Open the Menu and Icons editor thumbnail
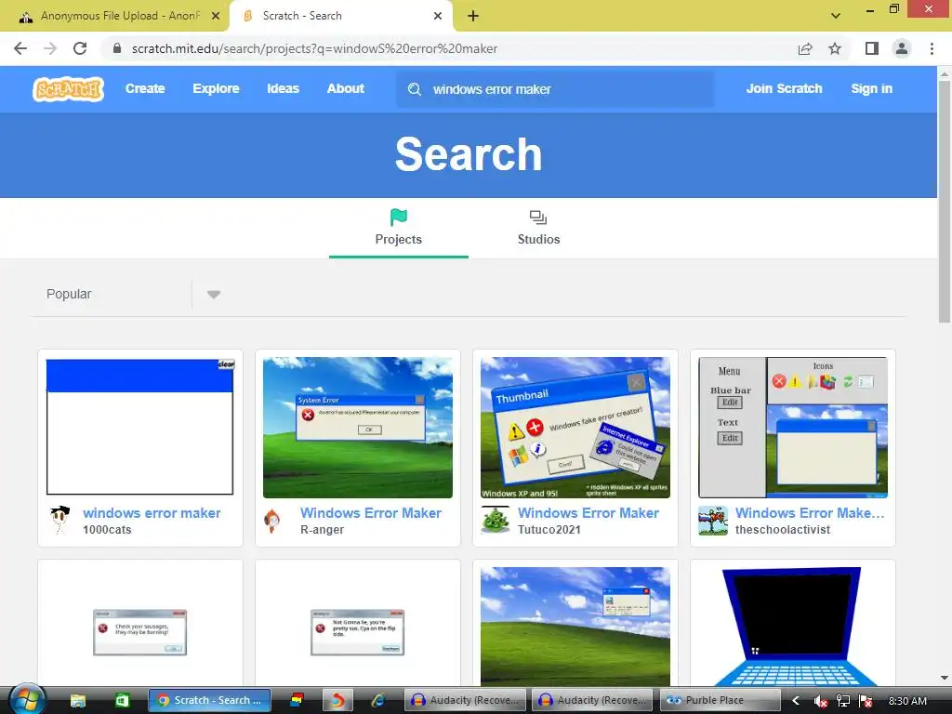This screenshot has width=952, height=714. 793,428
